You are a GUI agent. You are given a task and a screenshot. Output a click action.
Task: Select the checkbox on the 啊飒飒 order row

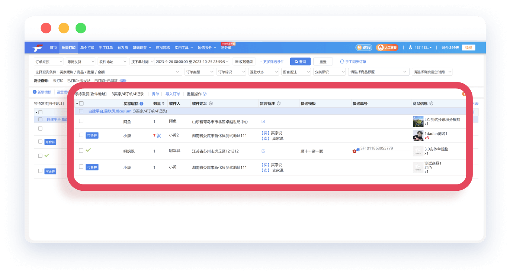coord(81,150)
